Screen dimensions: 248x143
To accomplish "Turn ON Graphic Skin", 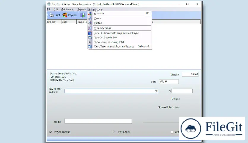I will tap(120, 38).
